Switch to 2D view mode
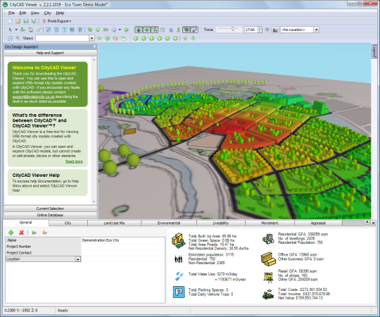The height and width of the screenshot is (317, 380). [x=106, y=30]
